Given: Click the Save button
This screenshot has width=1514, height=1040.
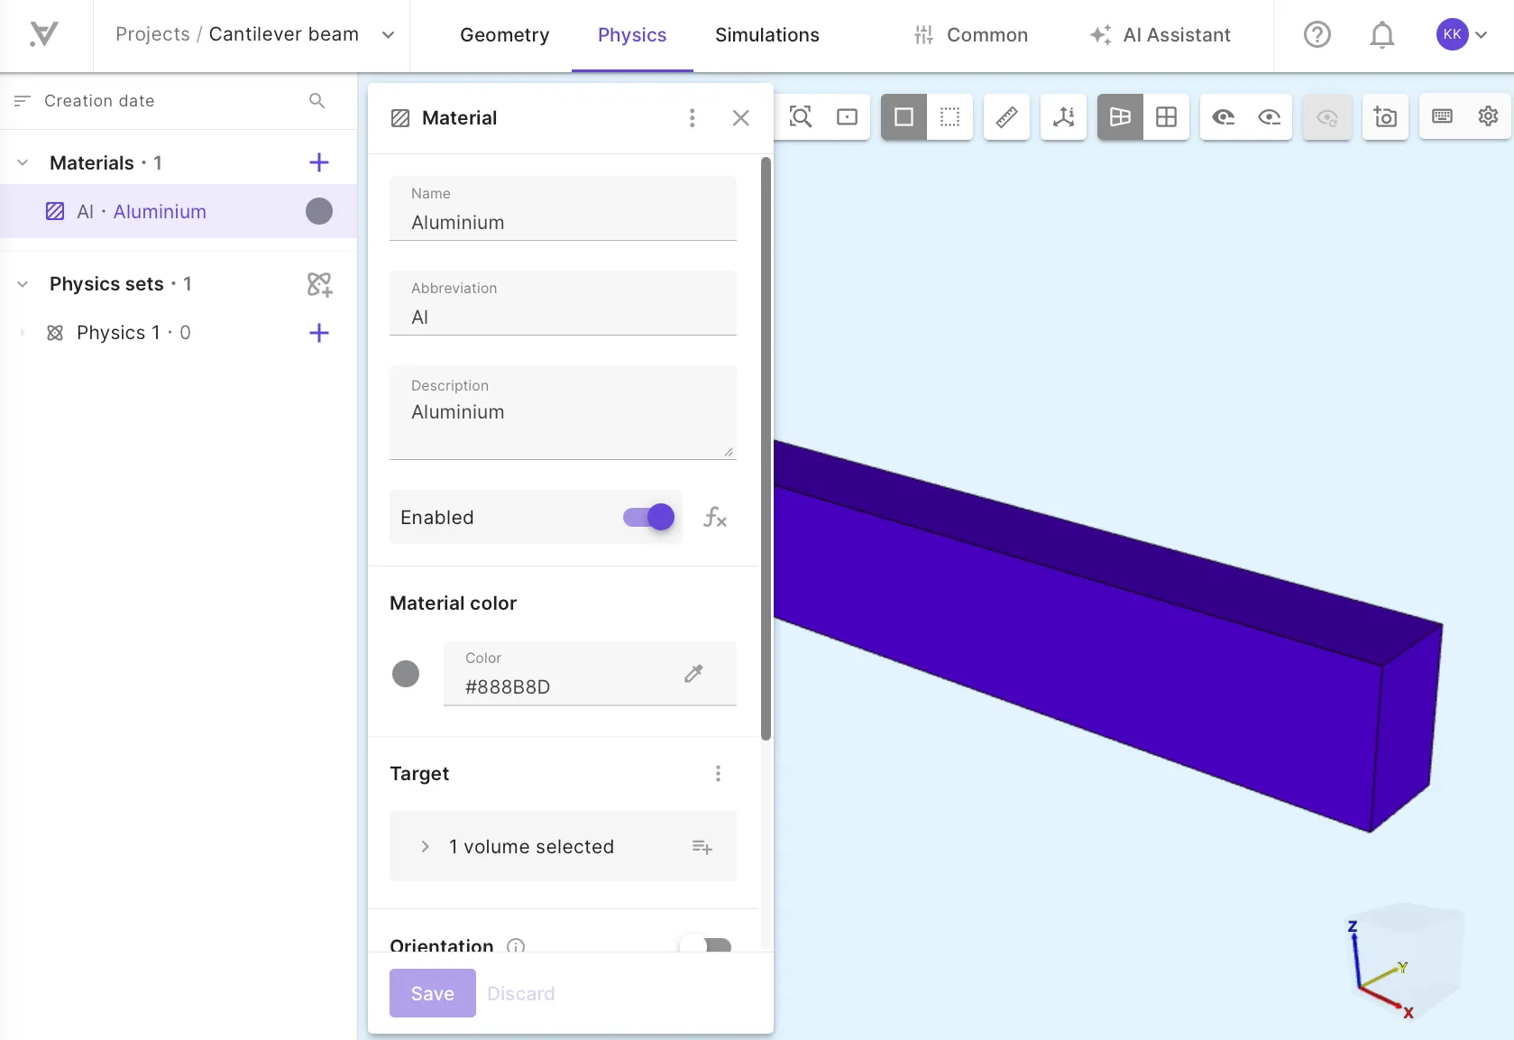Looking at the screenshot, I should coord(433,993).
